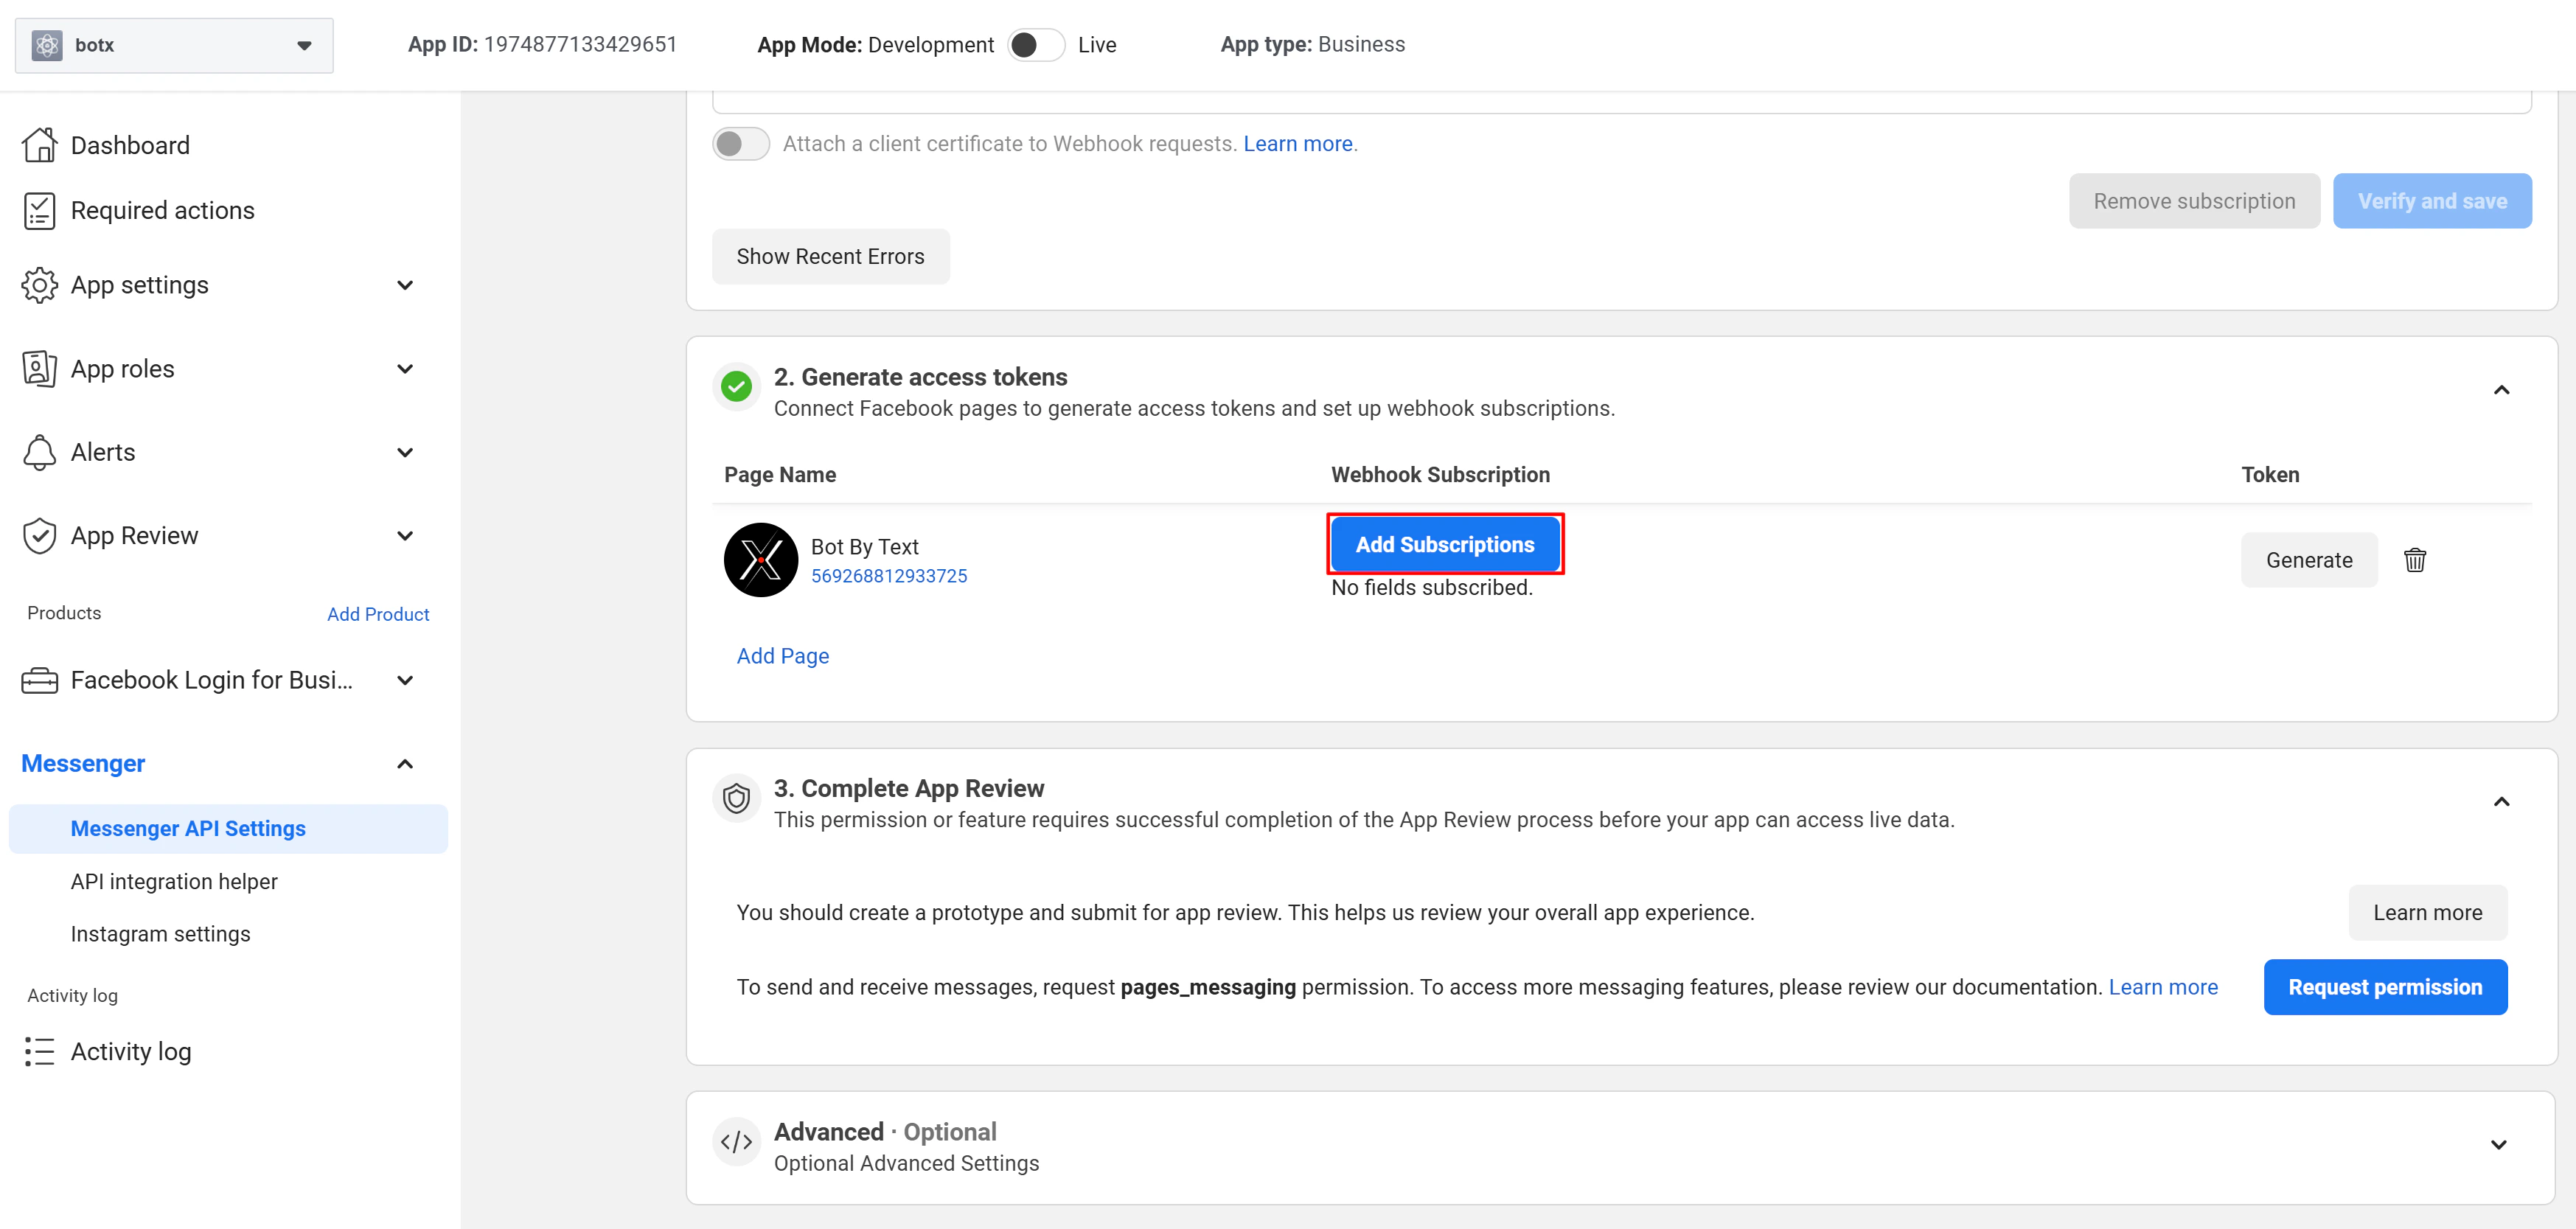Click the Bot By Text page avatar
This screenshot has height=1229, width=2576.
[x=760, y=560]
